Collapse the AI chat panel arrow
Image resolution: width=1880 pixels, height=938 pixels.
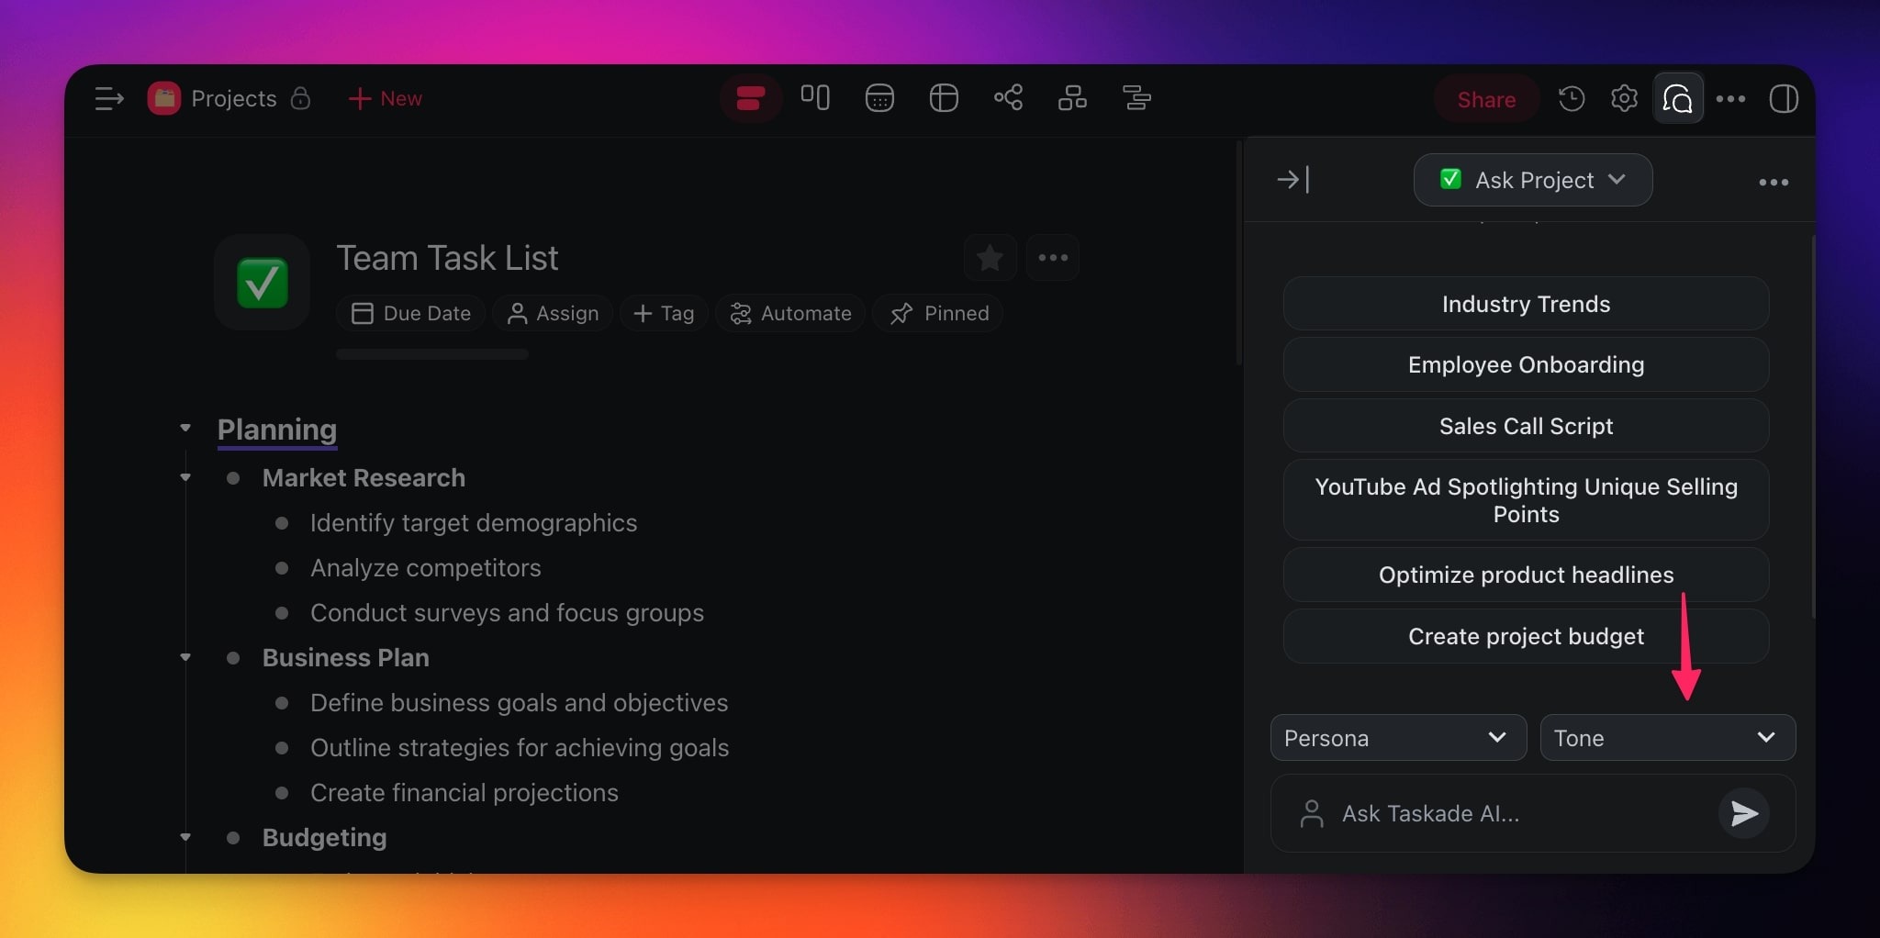[1292, 180]
